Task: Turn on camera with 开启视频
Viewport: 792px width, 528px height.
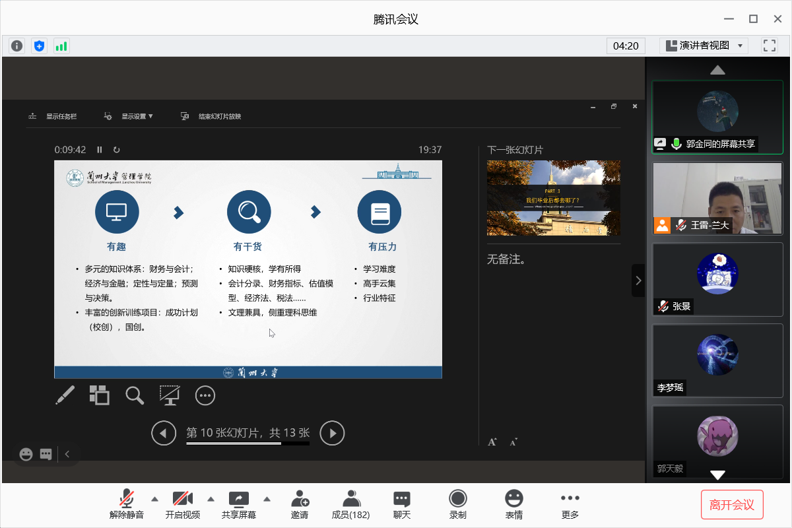Action: (182, 504)
